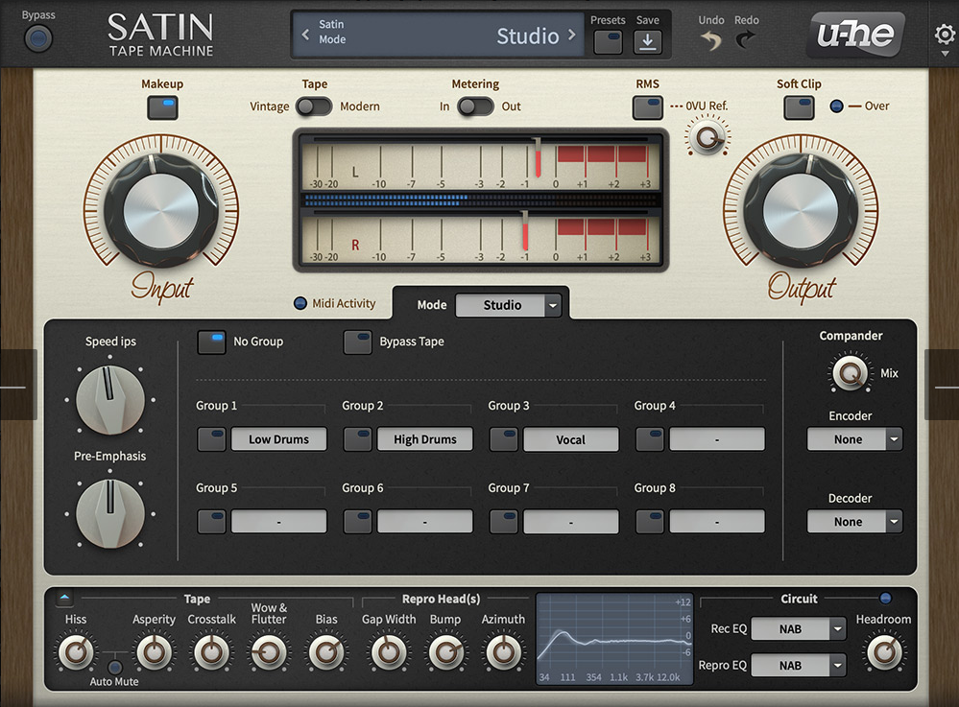Collapse the Tape service panel arrow
The image size is (959, 707).
[x=65, y=598]
